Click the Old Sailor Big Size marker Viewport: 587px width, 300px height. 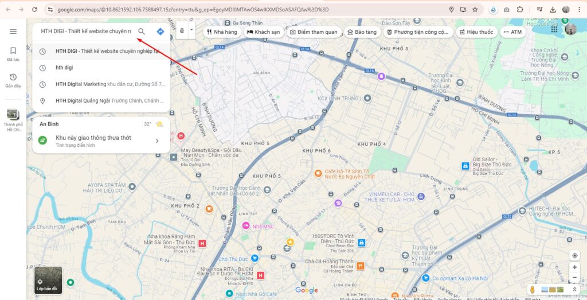pos(465,166)
